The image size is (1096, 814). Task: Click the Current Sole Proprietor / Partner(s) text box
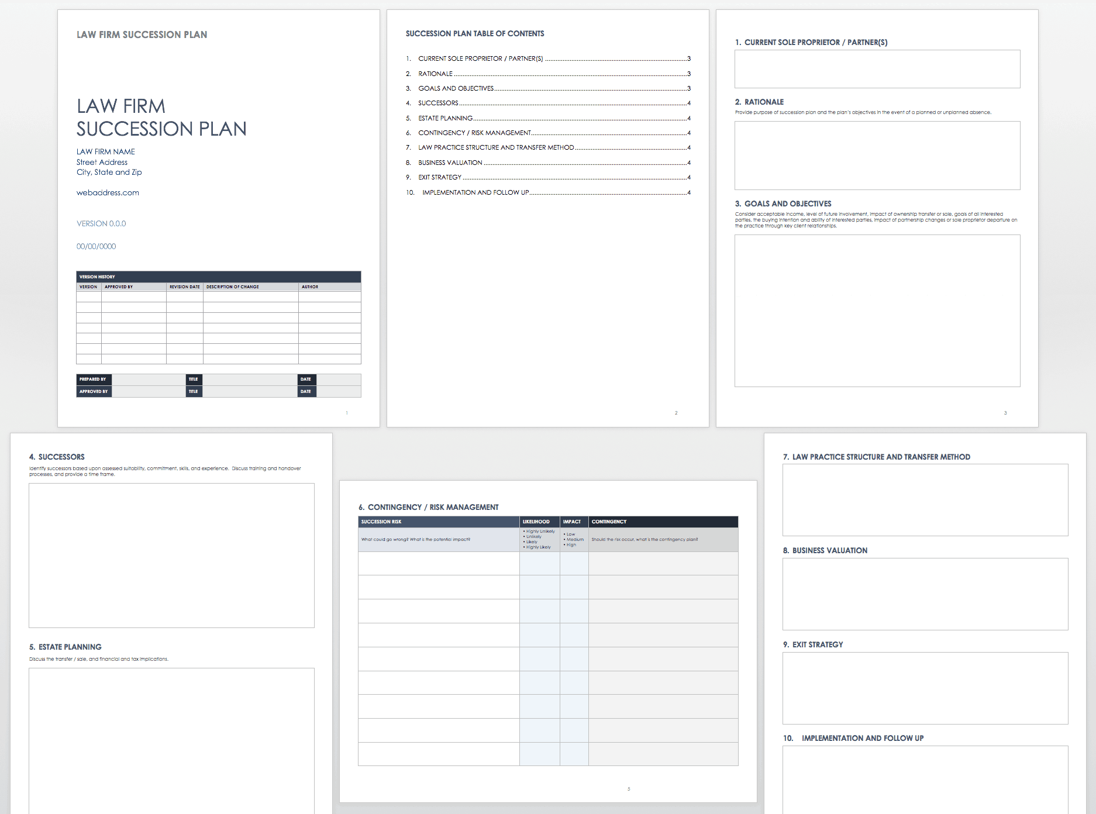(x=877, y=69)
